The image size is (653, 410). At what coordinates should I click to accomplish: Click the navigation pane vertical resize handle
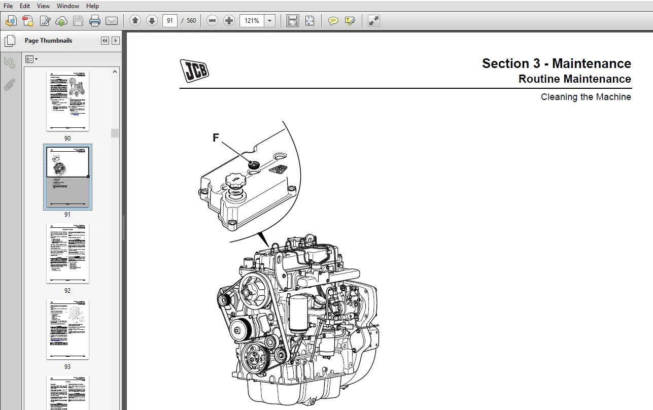click(124, 227)
